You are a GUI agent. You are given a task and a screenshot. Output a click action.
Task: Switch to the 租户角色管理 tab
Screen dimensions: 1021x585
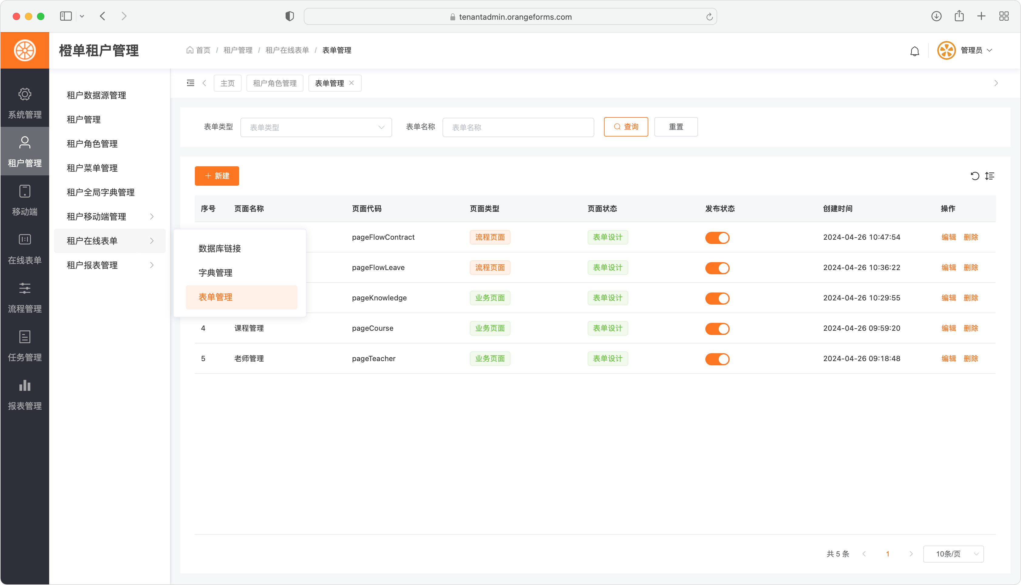point(275,83)
